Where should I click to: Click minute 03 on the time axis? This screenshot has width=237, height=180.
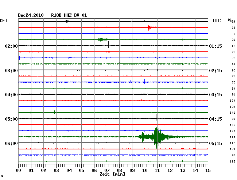[x=56, y=171]
